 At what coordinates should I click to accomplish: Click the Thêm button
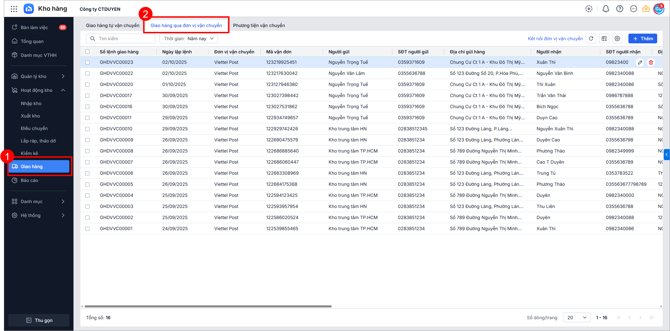(x=643, y=38)
